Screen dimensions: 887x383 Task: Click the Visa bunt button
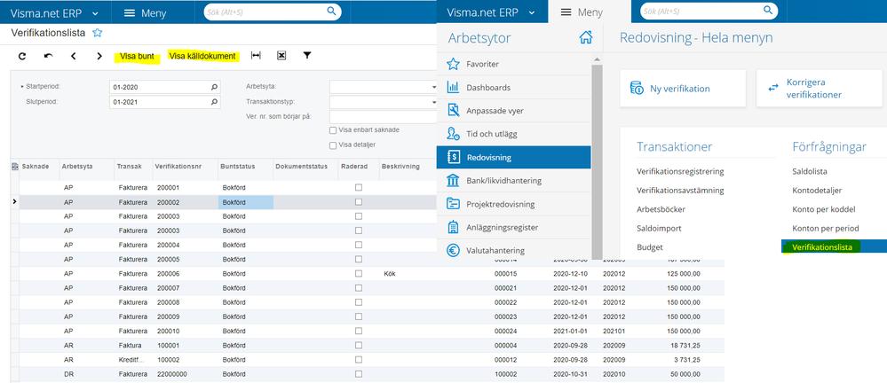point(137,57)
